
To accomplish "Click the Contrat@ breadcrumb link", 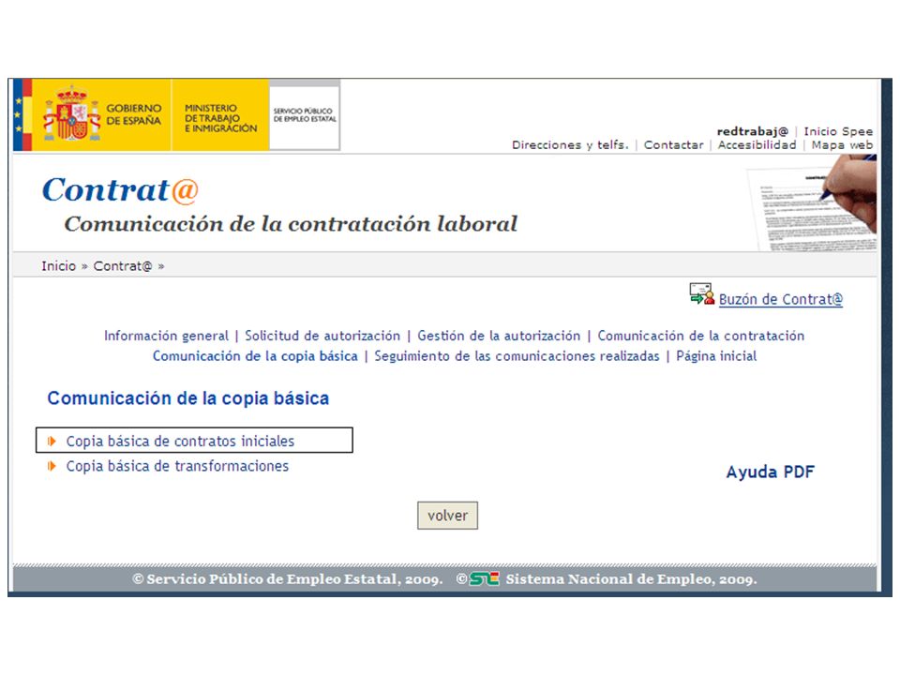I will tap(123, 265).
